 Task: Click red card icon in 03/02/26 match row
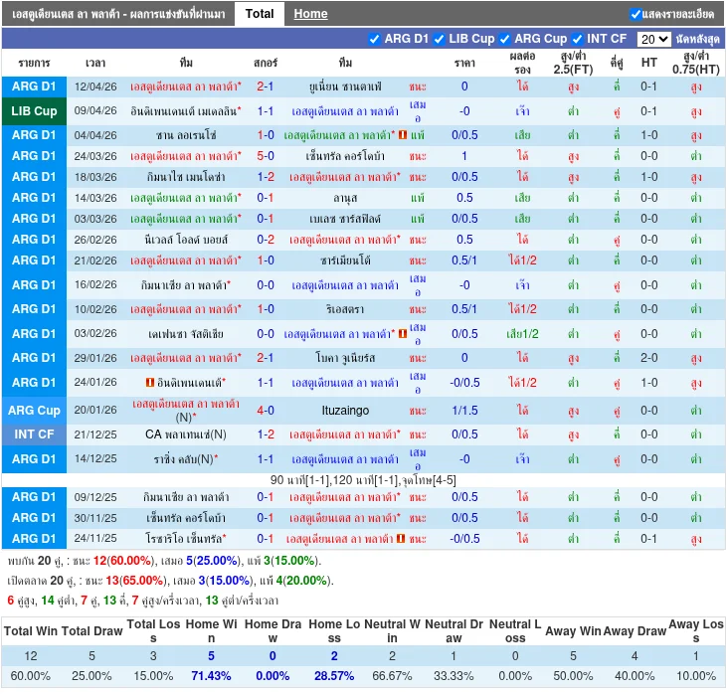click(x=403, y=333)
